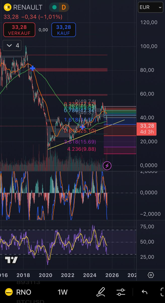Click the blue KAUF buy button
The image size is (165, 303).
click(x=63, y=30)
